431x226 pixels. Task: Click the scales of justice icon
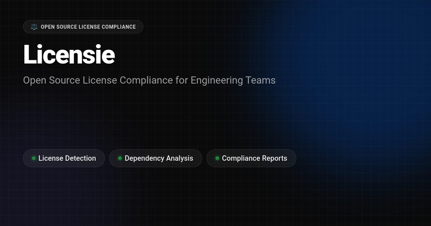tap(34, 27)
